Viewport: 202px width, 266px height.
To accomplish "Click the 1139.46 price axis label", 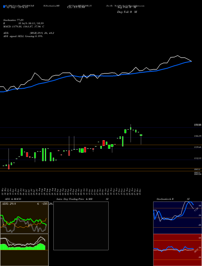I will click(x=198, y=147).
